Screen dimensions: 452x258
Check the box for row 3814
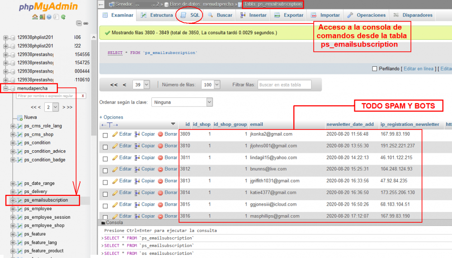pyautogui.click(x=105, y=194)
